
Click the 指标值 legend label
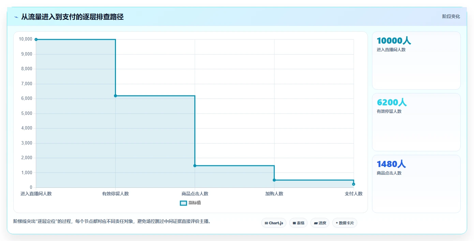(195, 203)
